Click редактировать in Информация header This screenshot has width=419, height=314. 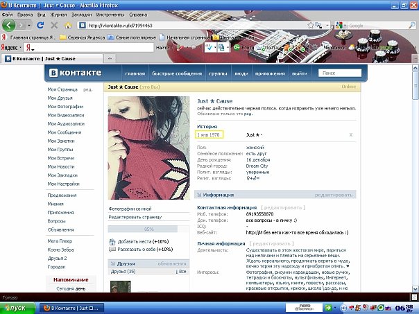pos(334,195)
